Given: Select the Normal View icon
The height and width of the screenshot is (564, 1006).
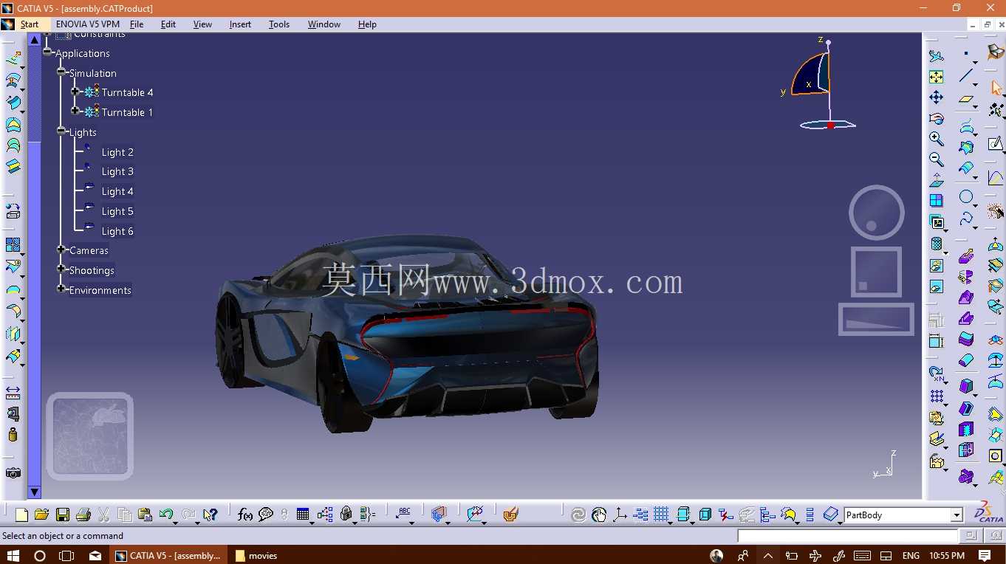Looking at the screenshot, I should [x=936, y=180].
